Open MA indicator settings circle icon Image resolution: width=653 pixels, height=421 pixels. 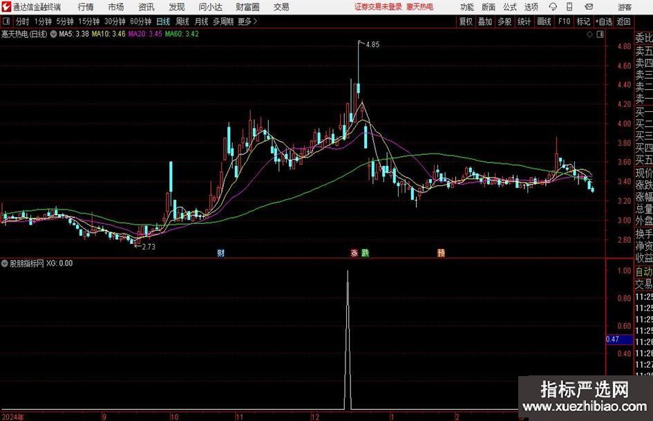point(53,34)
